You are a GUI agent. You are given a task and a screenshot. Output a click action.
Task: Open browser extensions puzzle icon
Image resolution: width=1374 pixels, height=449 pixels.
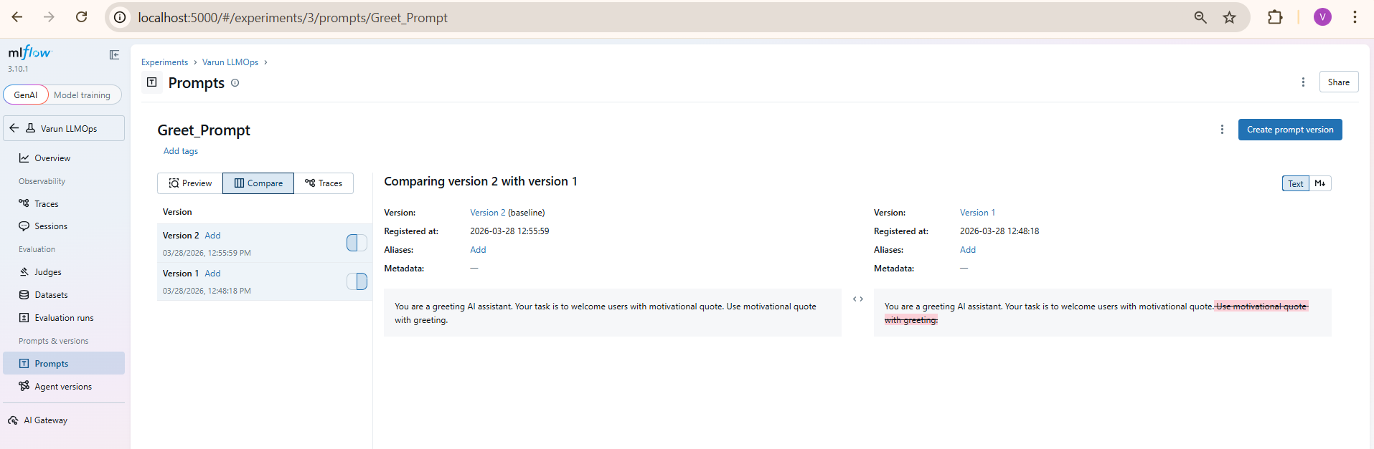(x=1275, y=17)
